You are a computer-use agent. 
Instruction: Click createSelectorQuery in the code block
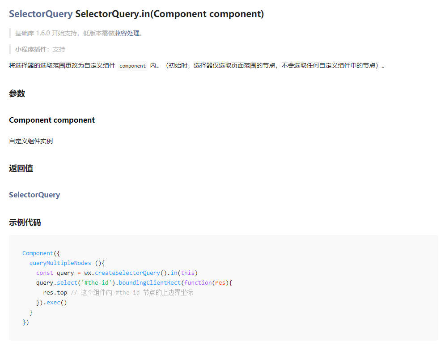click(x=127, y=273)
